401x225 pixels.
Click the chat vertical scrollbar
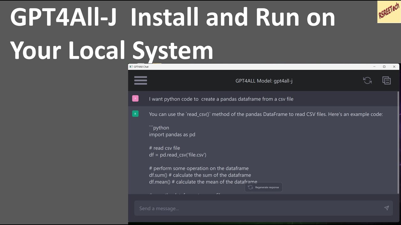tap(398, 142)
